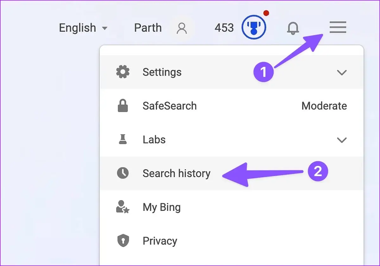Open the notifications bell
380x266 pixels.
pos(293,28)
